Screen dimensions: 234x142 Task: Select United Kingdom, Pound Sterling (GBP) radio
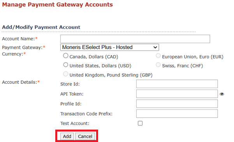pos(66,74)
